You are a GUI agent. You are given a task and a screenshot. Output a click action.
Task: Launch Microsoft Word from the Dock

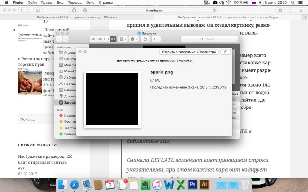click(x=169, y=184)
